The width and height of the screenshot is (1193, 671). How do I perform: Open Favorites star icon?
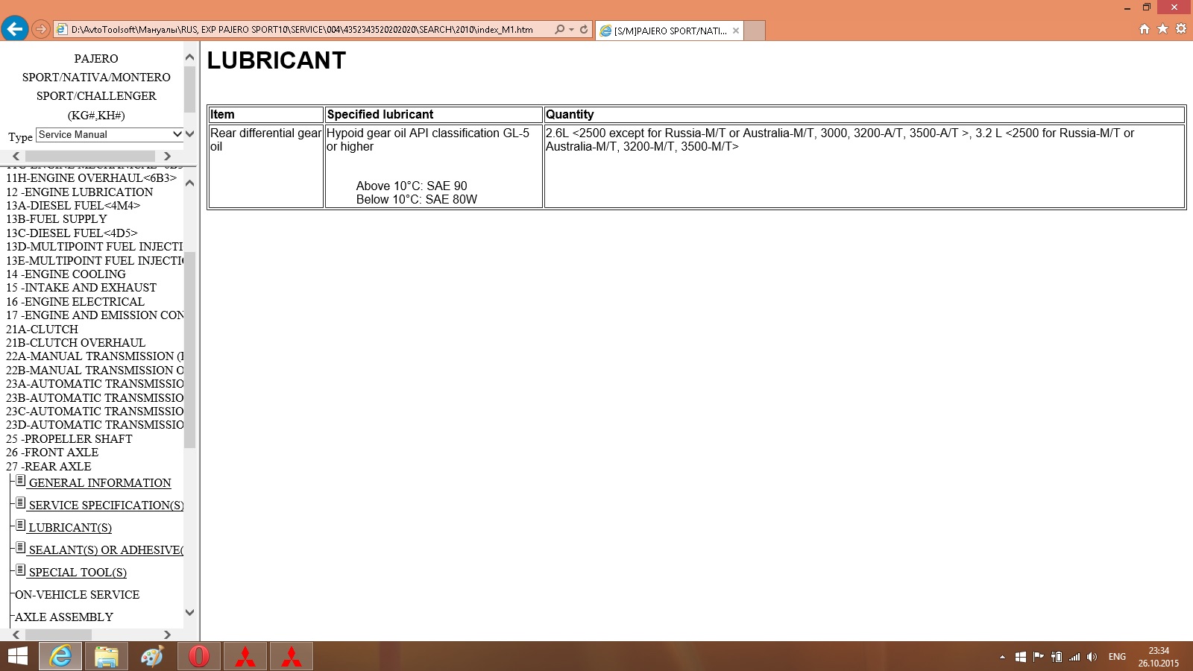click(1162, 29)
